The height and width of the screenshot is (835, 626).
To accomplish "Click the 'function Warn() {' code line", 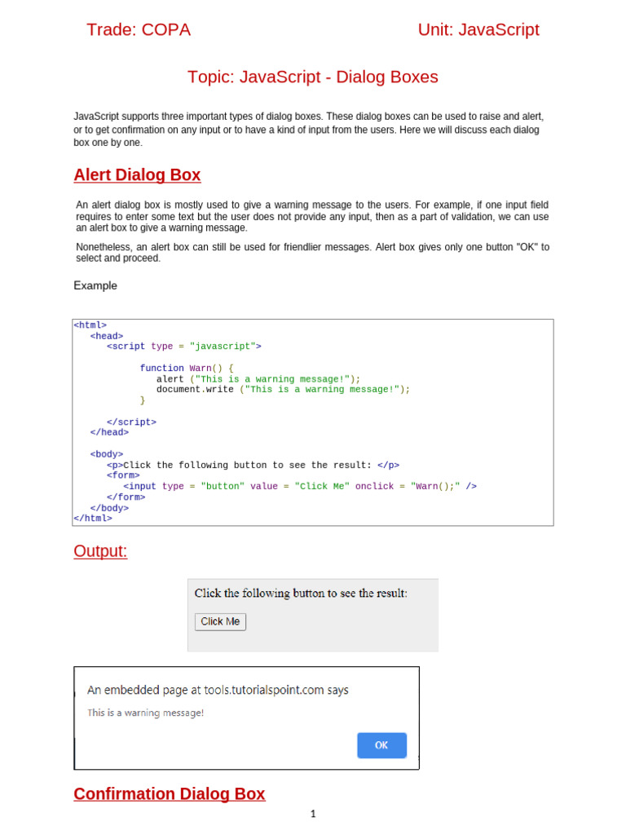I will (187, 368).
